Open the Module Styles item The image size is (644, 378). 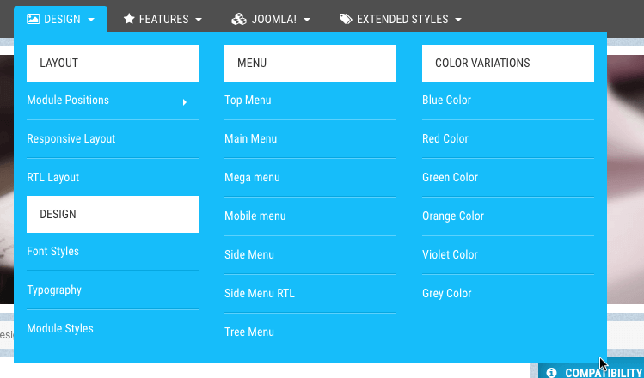point(60,329)
